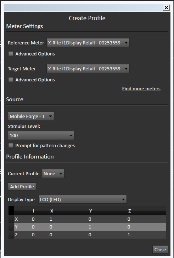Open the Stimulus Level 100 dropdown
Screen dimensions: 174x258
tap(41, 136)
